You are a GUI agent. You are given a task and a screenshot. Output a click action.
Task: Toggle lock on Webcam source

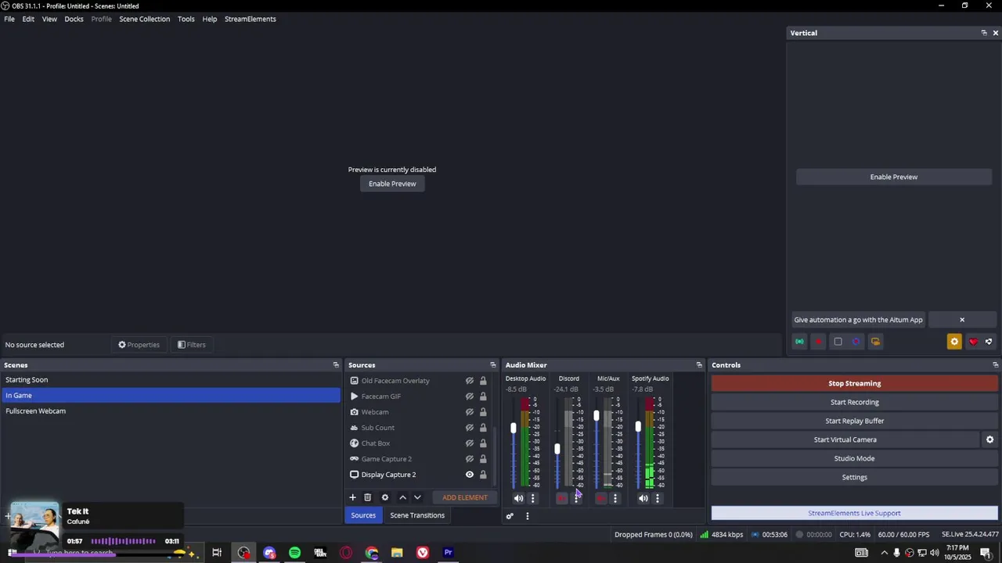(483, 412)
